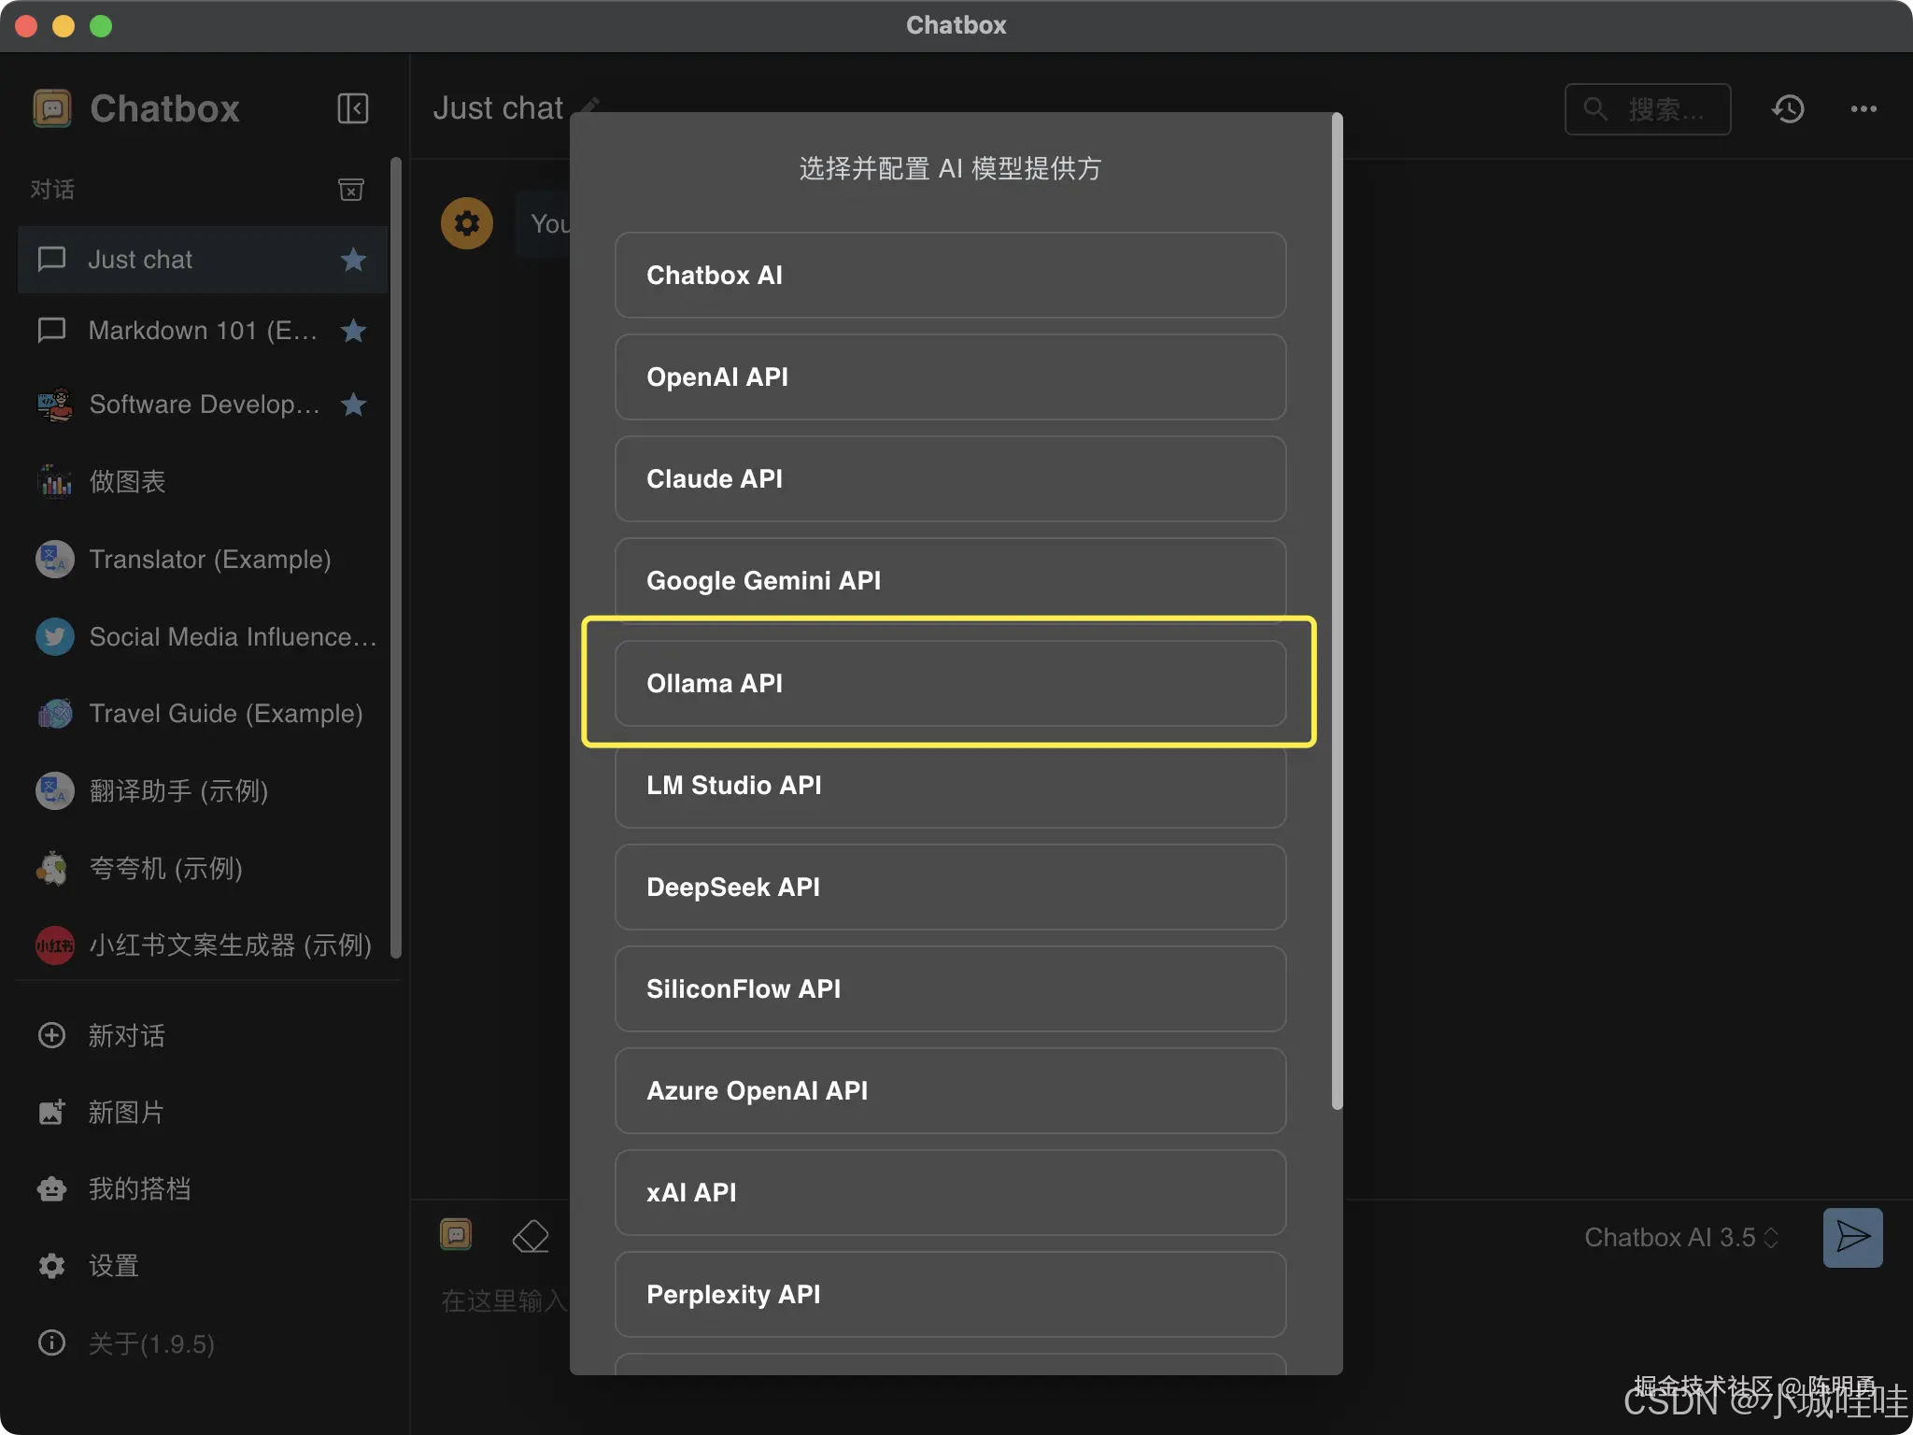
Task: Click the clear conversations icon beside 对话
Action: pyautogui.click(x=350, y=190)
